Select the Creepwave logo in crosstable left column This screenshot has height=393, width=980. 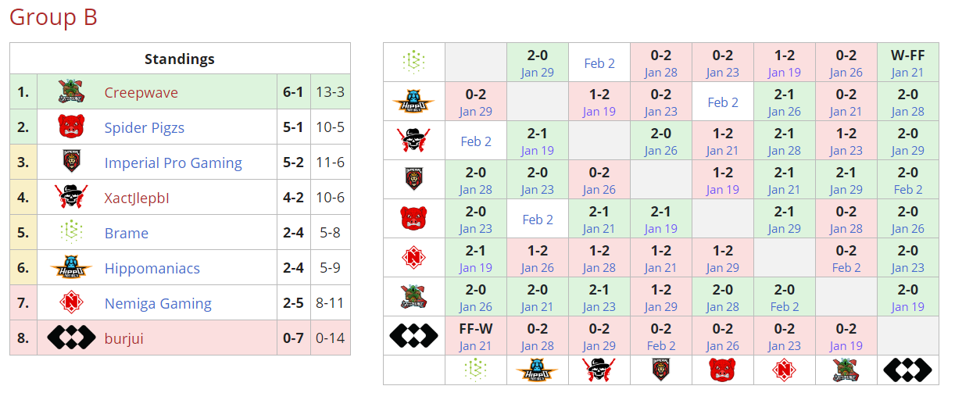tap(413, 297)
